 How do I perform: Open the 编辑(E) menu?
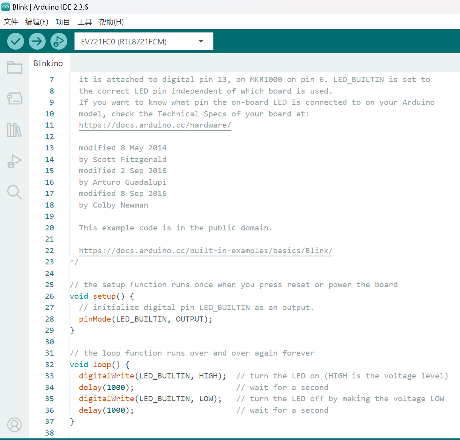[x=36, y=22]
